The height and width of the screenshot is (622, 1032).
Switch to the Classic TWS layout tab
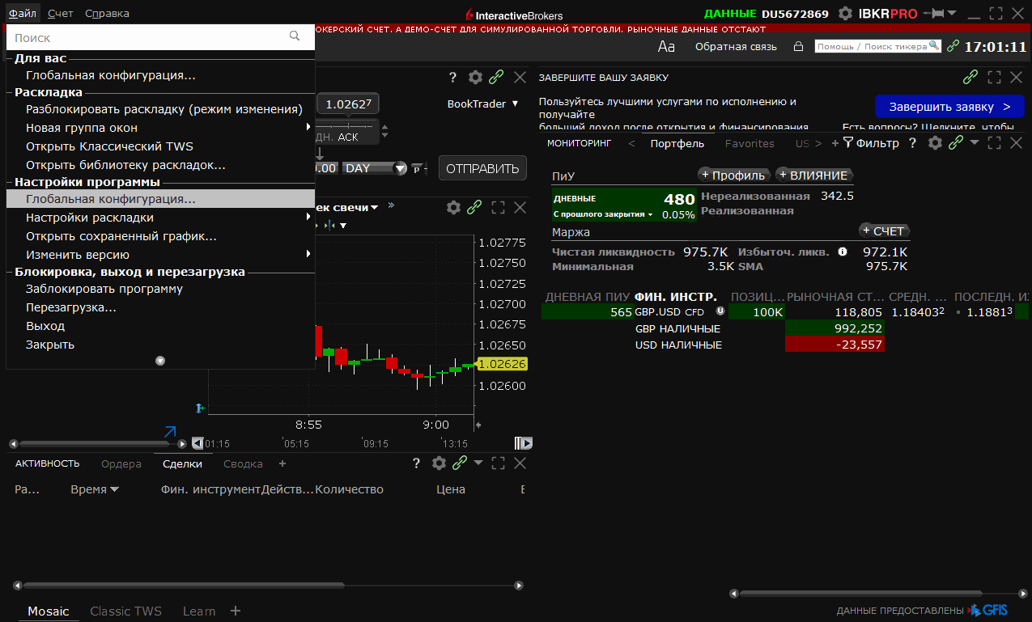tap(126, 611)
